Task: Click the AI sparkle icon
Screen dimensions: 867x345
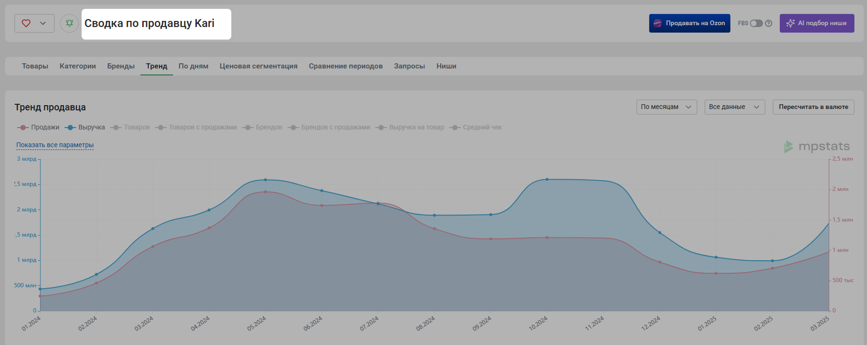Action: tap(790, 23)
